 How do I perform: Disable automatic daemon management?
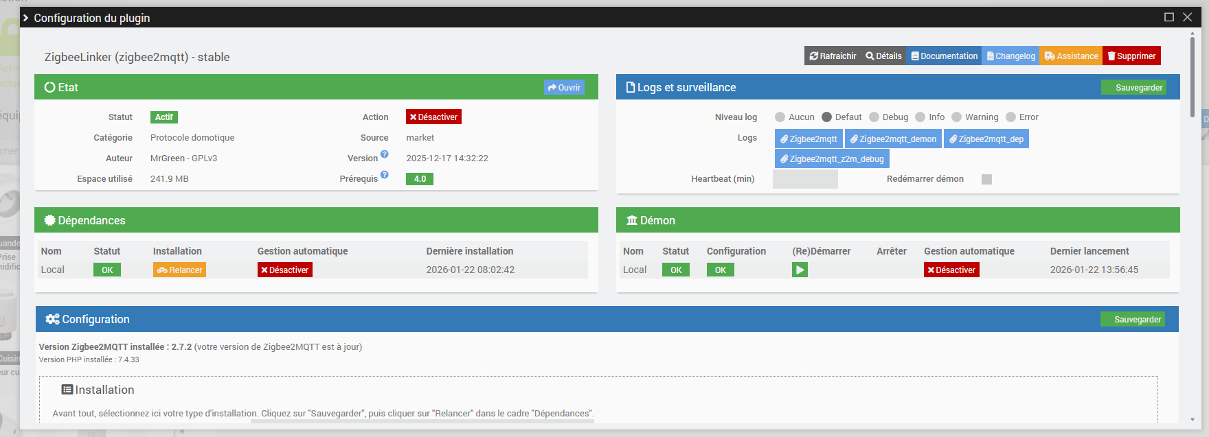click(951, 270)
